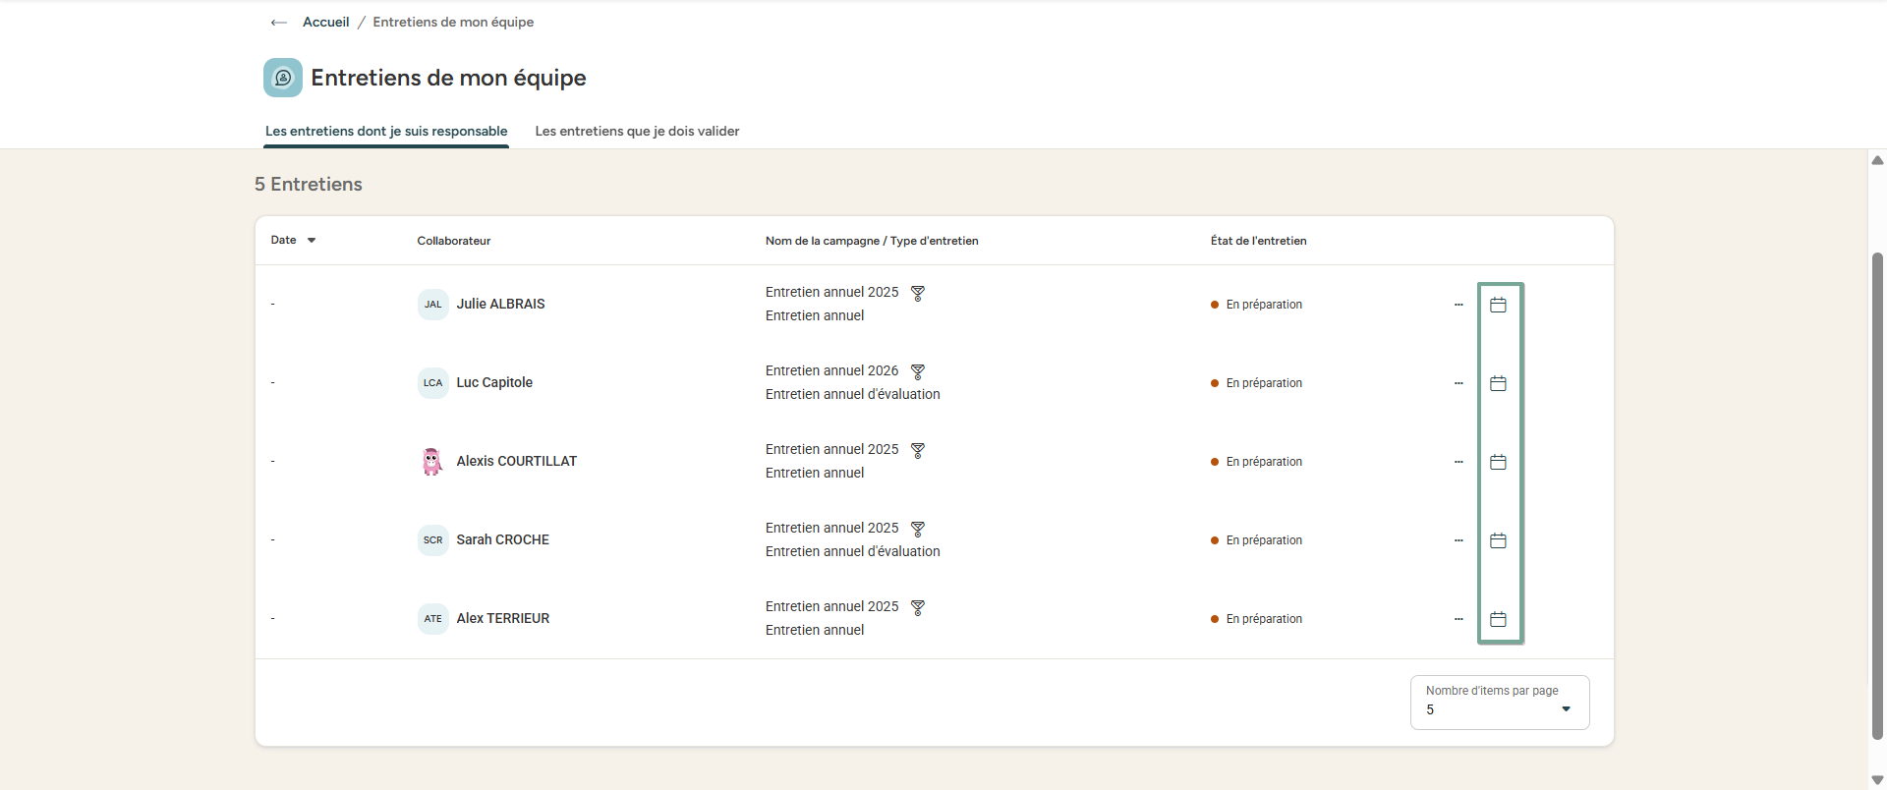The image size is (1887, 790).
Task: Go to Accueil breadcrumb link
Action: [325, 23]
